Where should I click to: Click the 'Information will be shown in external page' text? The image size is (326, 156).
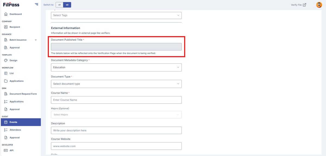click(x=80, y=33)
